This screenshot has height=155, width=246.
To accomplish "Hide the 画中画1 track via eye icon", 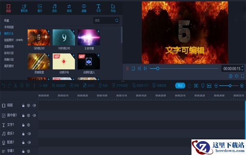I will pos(28,116).
